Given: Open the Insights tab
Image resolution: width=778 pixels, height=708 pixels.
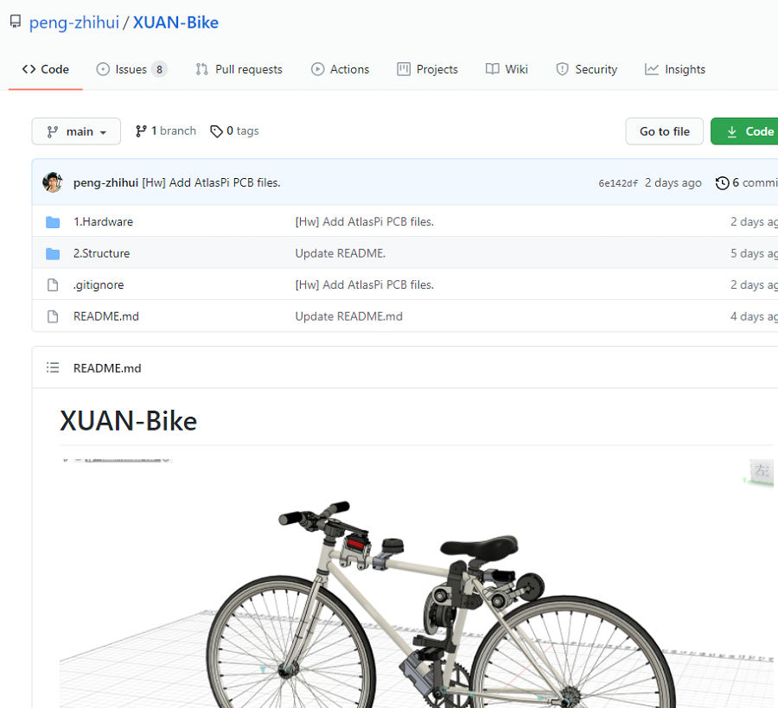Looking at the screenshot, I should (675, 69).
